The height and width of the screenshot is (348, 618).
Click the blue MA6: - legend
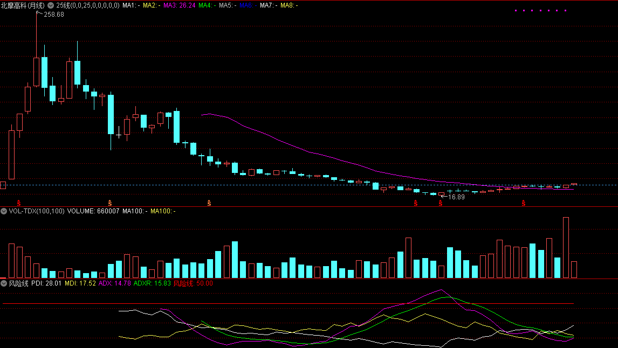248,5
